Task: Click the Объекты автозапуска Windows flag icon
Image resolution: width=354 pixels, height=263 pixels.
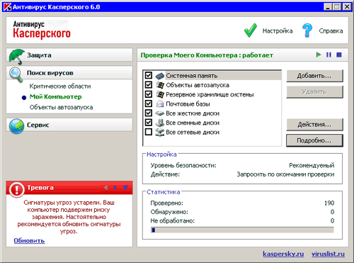Action: 160,85
